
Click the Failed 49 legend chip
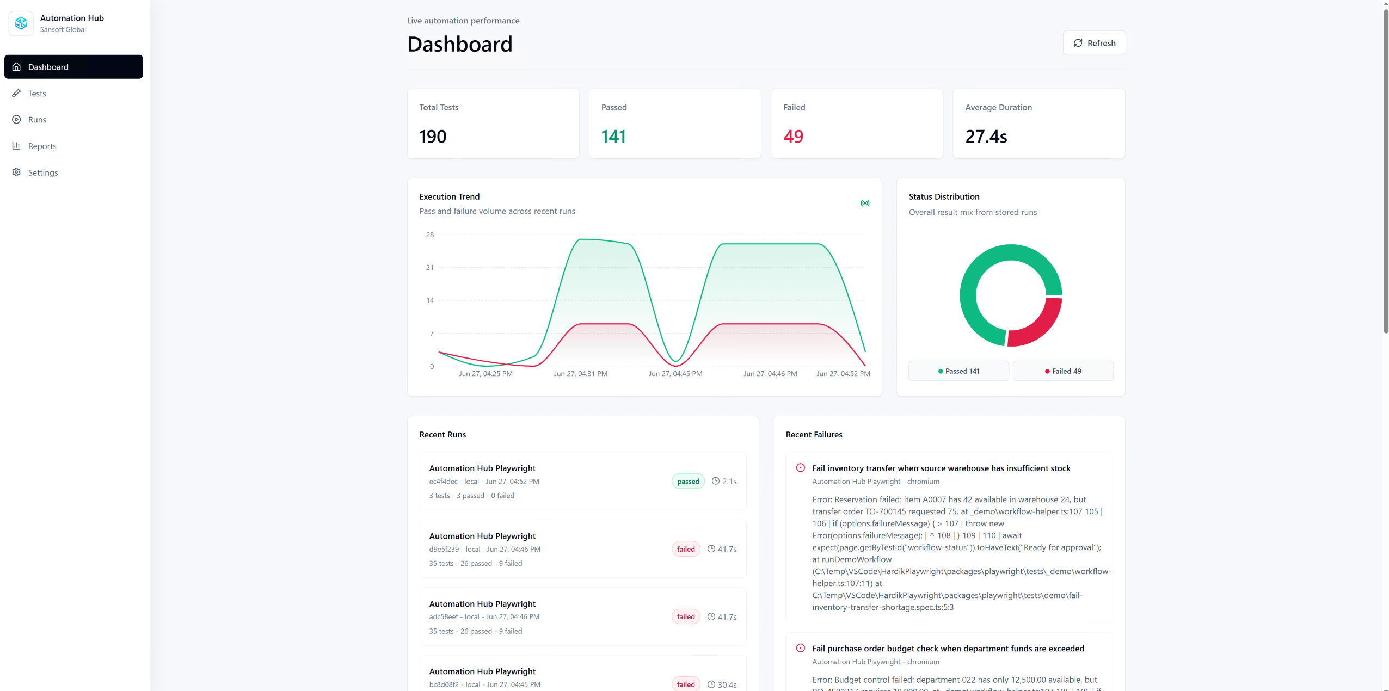(1062, 371)
